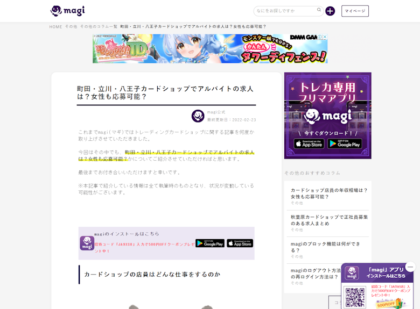Navigate to その他のコラム一覧 breadcrumb
Screen dimensions: 420x309
click(x=99, y=26)
